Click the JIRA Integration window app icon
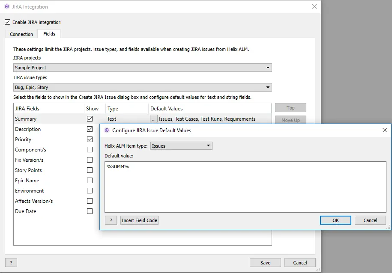The width and height of the screenshot is (392, 273). 7,7
